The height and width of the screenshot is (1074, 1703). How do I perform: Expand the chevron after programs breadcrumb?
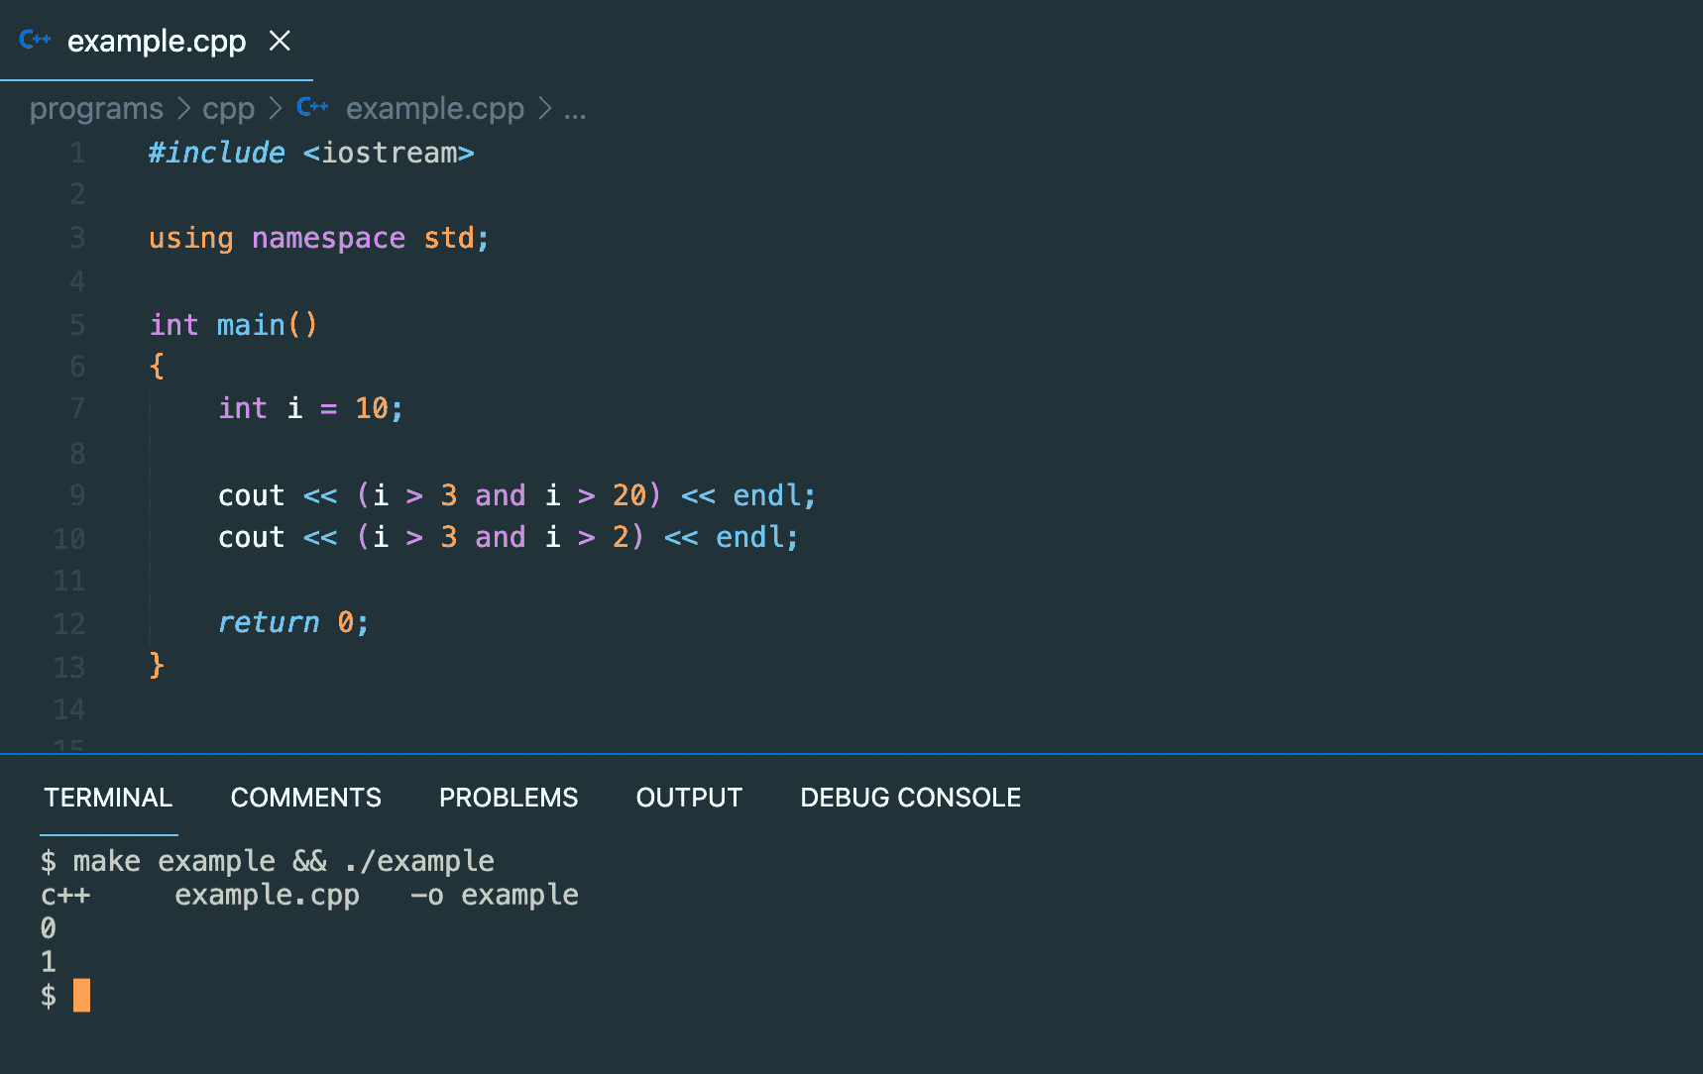click(x=183, y=108)
